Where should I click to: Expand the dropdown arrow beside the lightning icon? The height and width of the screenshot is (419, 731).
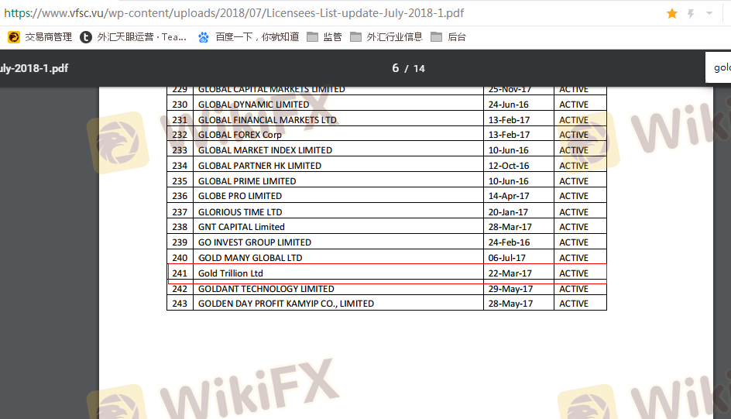pos(709,14)
